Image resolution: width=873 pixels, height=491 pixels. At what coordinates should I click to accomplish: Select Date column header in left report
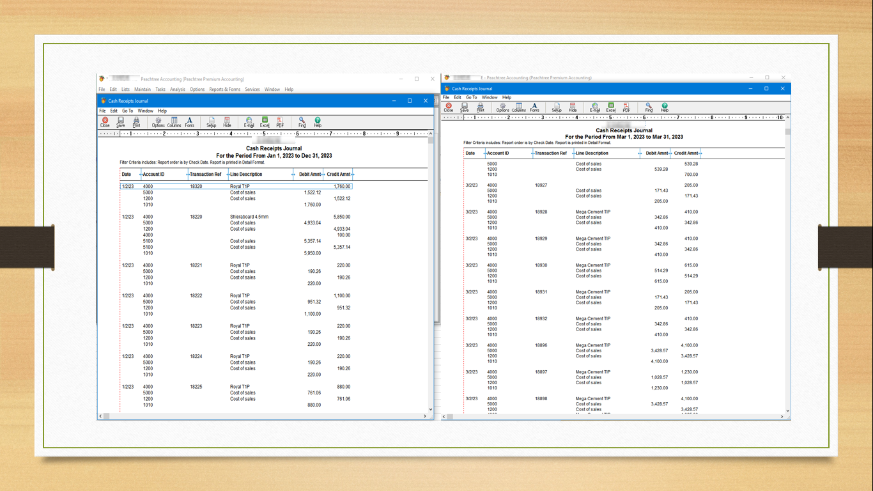127,174
